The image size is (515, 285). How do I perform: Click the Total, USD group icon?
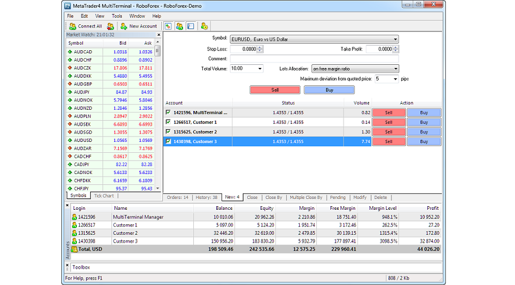point(75,249)
